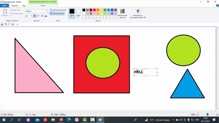Open File Explorer from taskbar

53,120
